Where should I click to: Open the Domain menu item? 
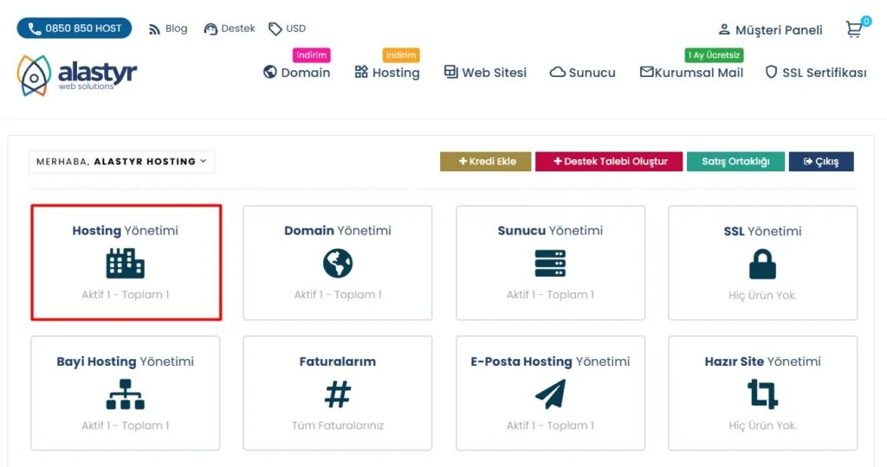point(297,73)
